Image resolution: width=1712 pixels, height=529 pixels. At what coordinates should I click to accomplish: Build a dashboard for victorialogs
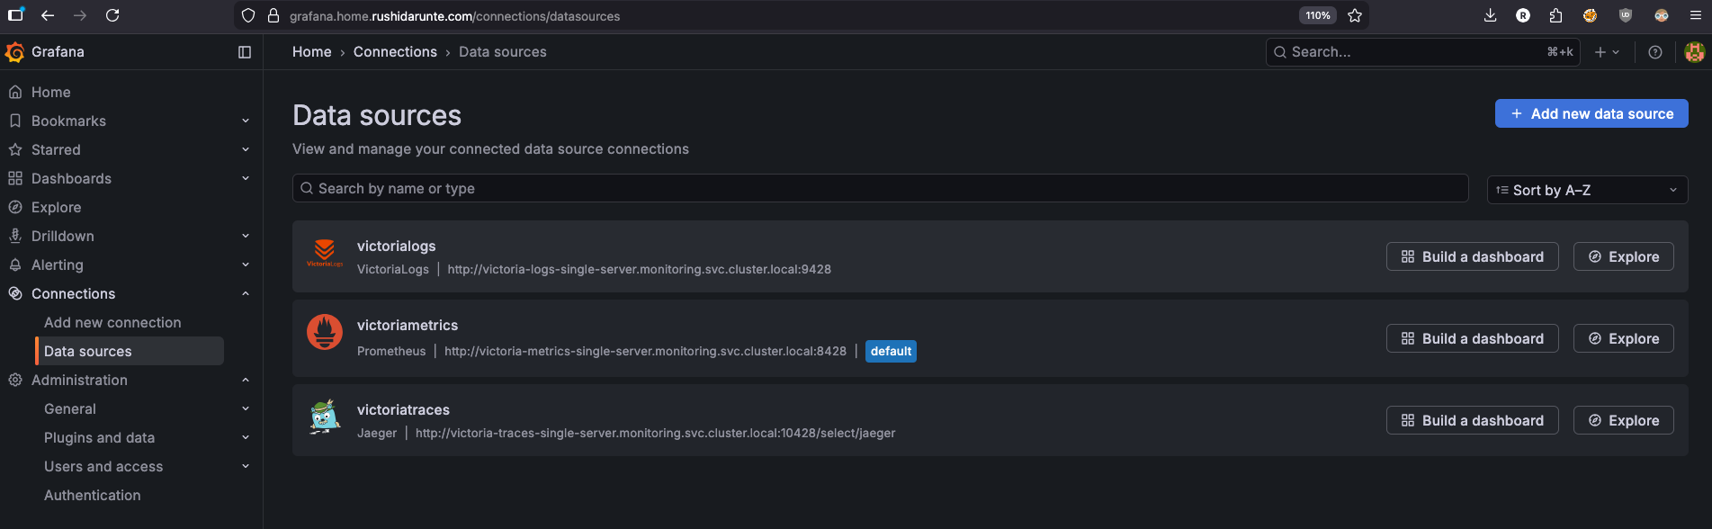pyautogui.click(x=1472, y=256)
